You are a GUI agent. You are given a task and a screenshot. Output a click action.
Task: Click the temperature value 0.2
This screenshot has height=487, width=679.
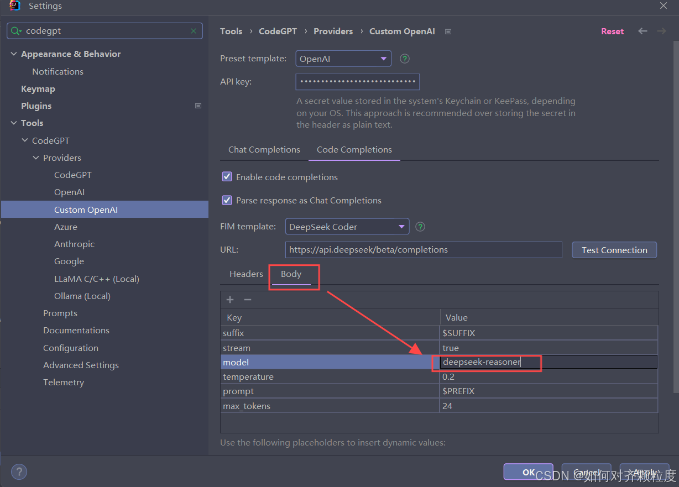[549, 376]
